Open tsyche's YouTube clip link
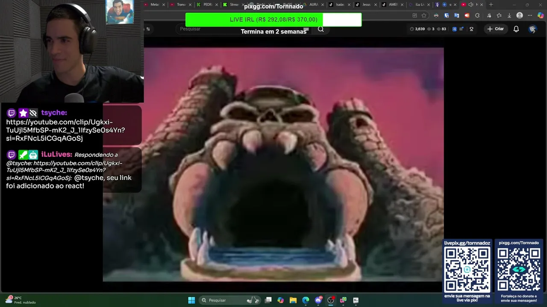The height and width of the screenshot is (307, 547). [65, 130]
